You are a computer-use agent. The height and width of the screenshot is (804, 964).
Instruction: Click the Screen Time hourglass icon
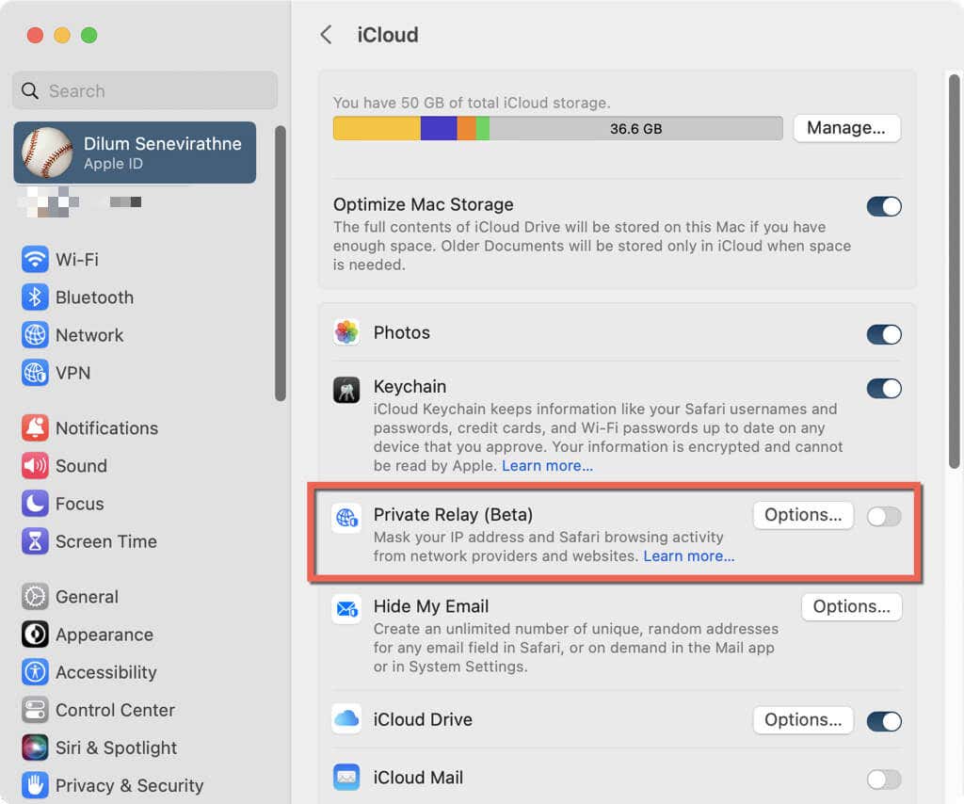(35, 541)
